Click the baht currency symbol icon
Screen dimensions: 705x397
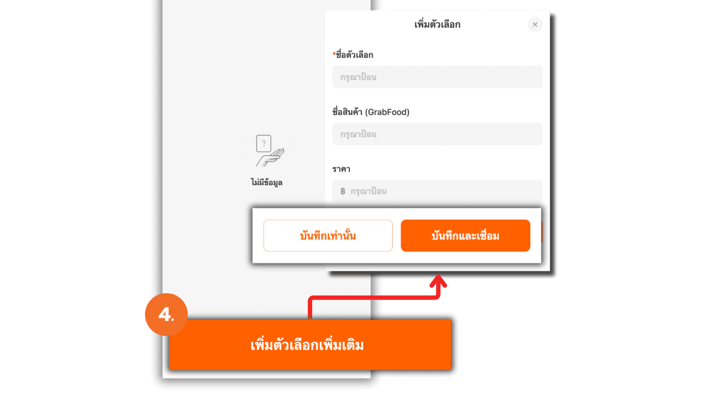click(x=343, y=191)
